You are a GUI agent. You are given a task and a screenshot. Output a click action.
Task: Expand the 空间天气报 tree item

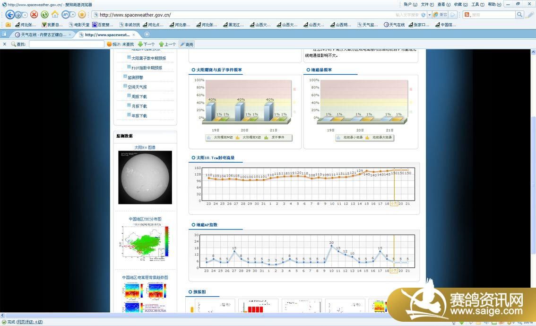[125, 87]
